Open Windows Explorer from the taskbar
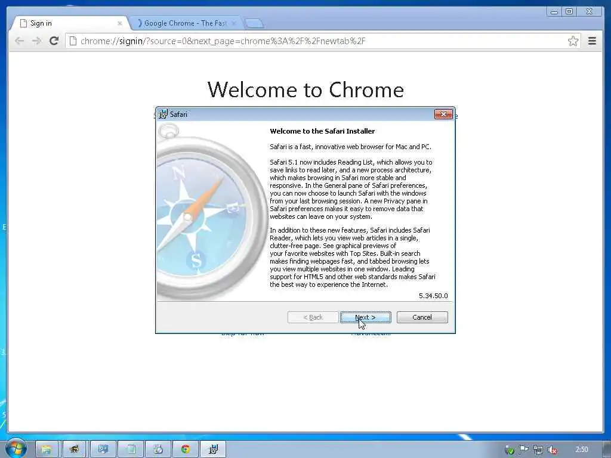 pos(47,450)
